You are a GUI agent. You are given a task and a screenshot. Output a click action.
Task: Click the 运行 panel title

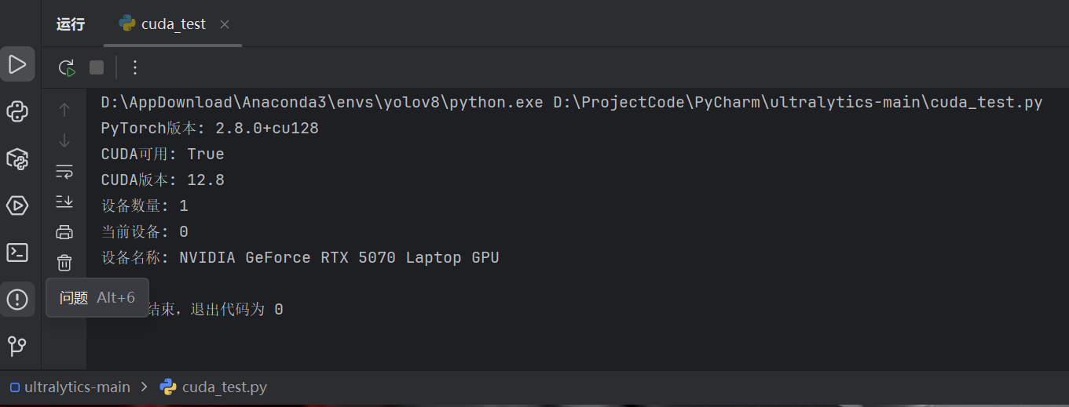pos(71,24)
